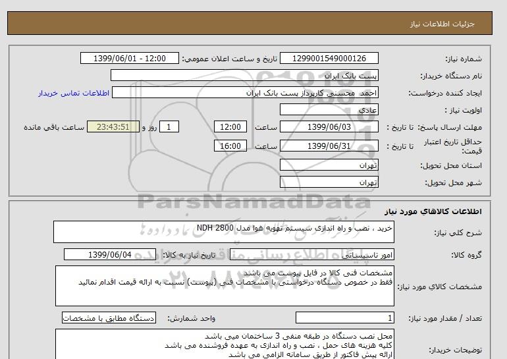Click remaining time countdown 23:43:51
507x359 pixels.
pos(113,126)
